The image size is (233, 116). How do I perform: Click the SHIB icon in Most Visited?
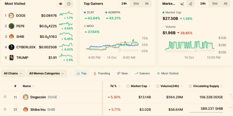11,37
